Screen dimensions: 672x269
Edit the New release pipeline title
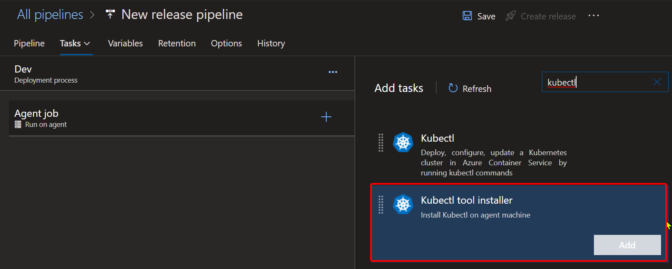182,15
